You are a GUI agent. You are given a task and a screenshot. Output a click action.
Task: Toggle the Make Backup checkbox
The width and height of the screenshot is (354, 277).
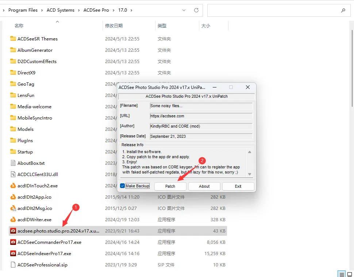(x=122, y=186)
